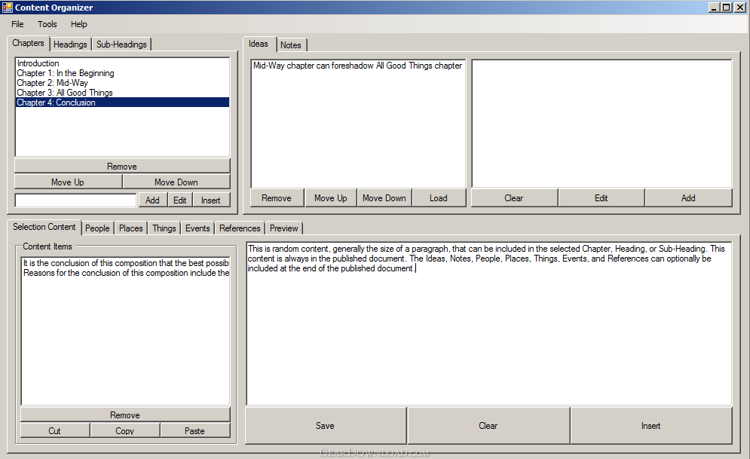This screenshot has width=750, height=459.
Task: Select Chapter 3: All Good Things
Action: point(122,93)
